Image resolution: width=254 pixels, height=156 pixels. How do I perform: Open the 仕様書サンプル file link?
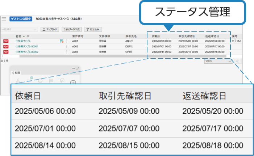(23, 41)
